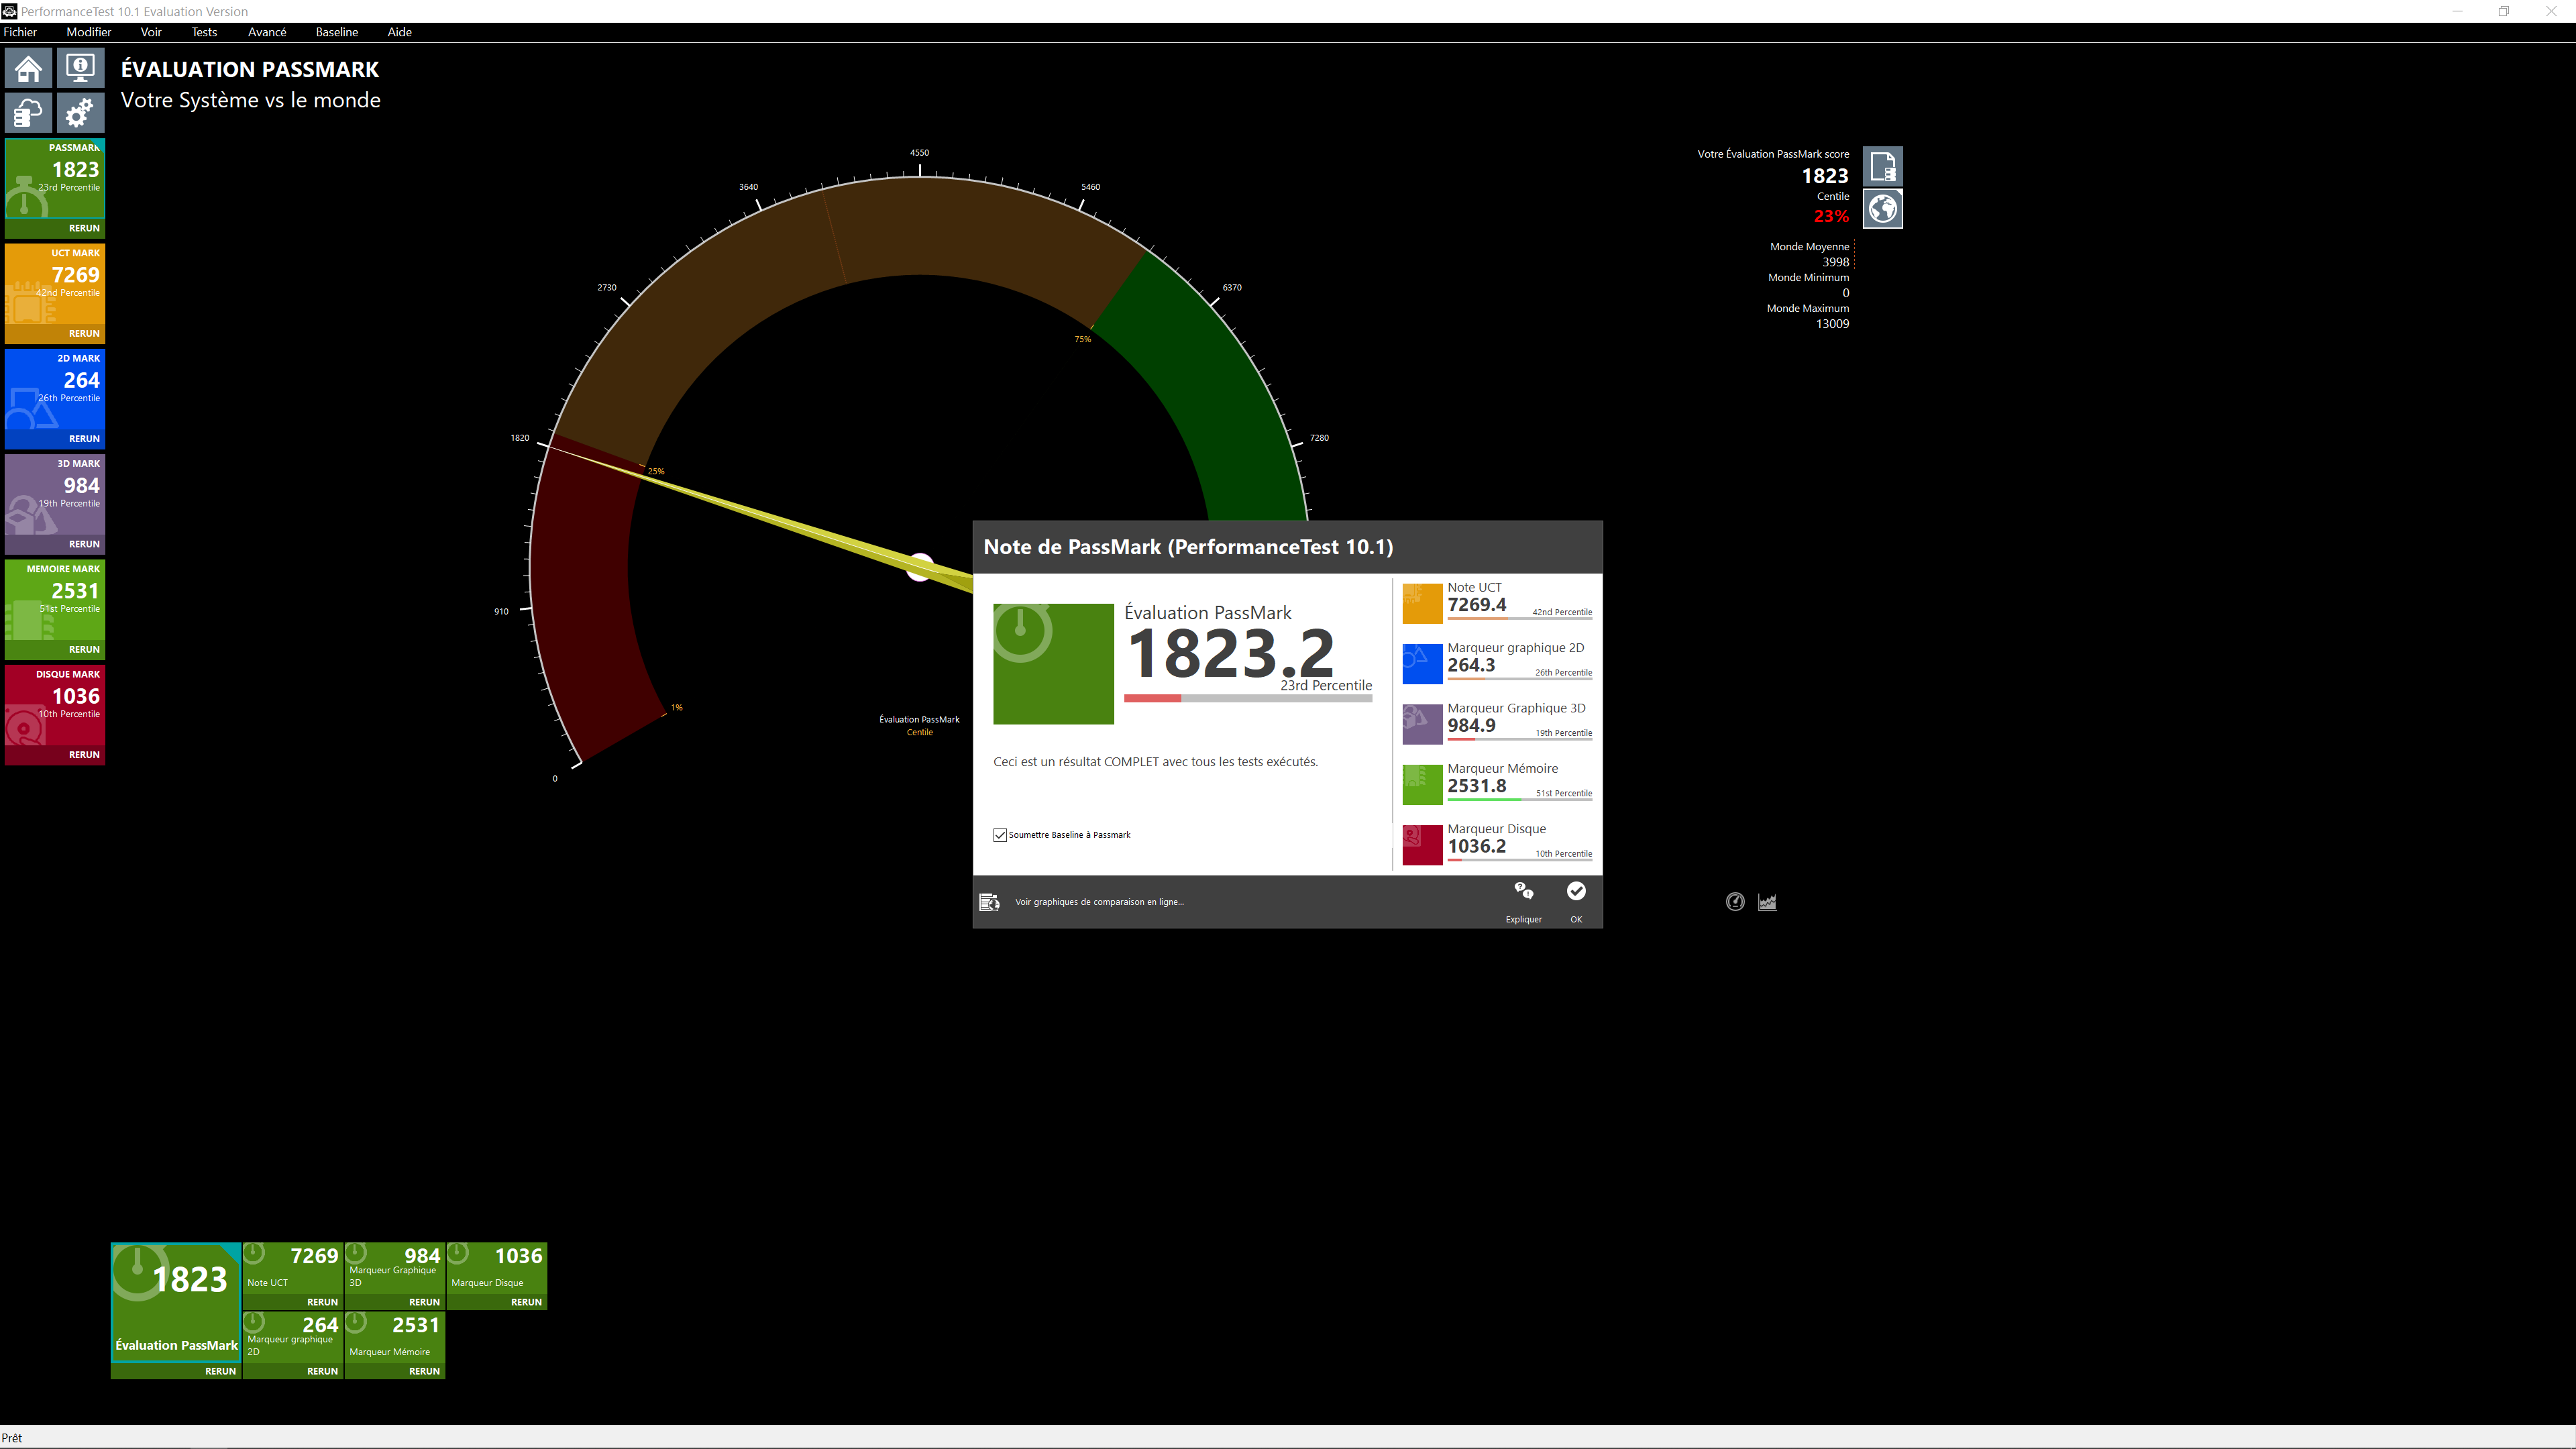The image size is (2576, 1449).
Task: Switch to the gauge view icon
Action: coord(1735,902)
